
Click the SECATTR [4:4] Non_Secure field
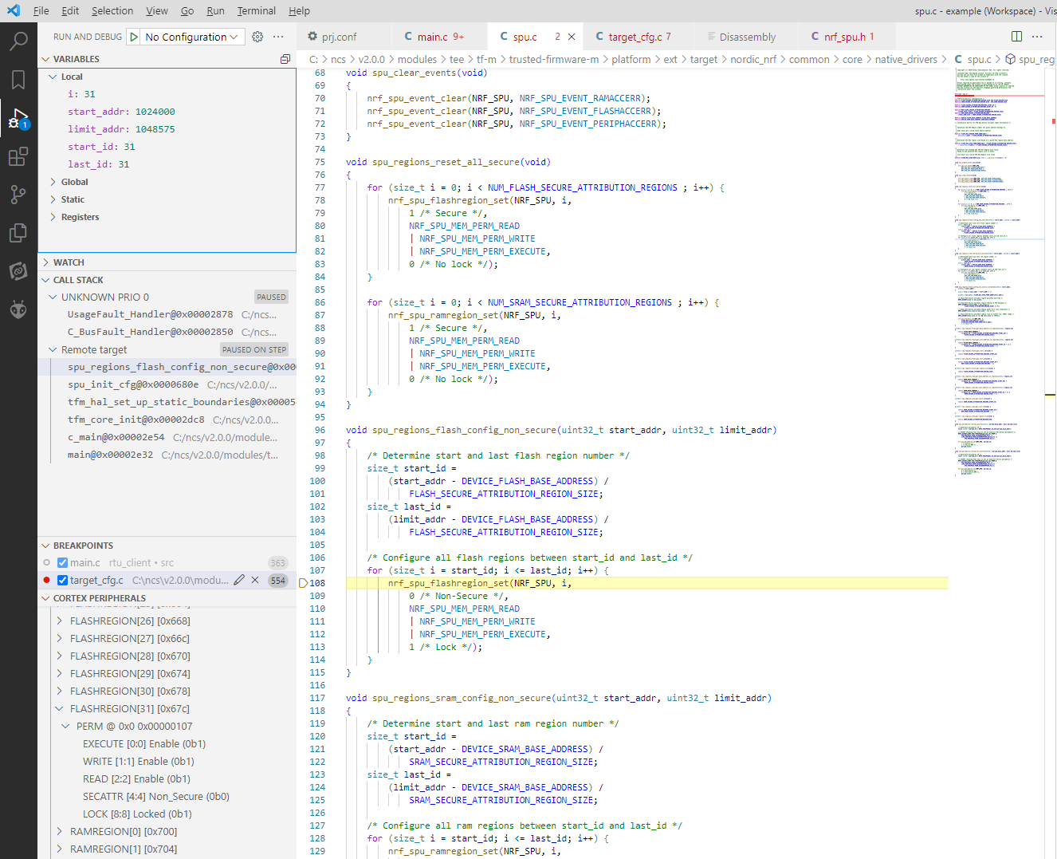tap(156, 796)
